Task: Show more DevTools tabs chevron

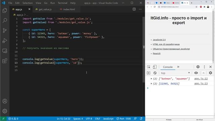Action: point(178,67)
